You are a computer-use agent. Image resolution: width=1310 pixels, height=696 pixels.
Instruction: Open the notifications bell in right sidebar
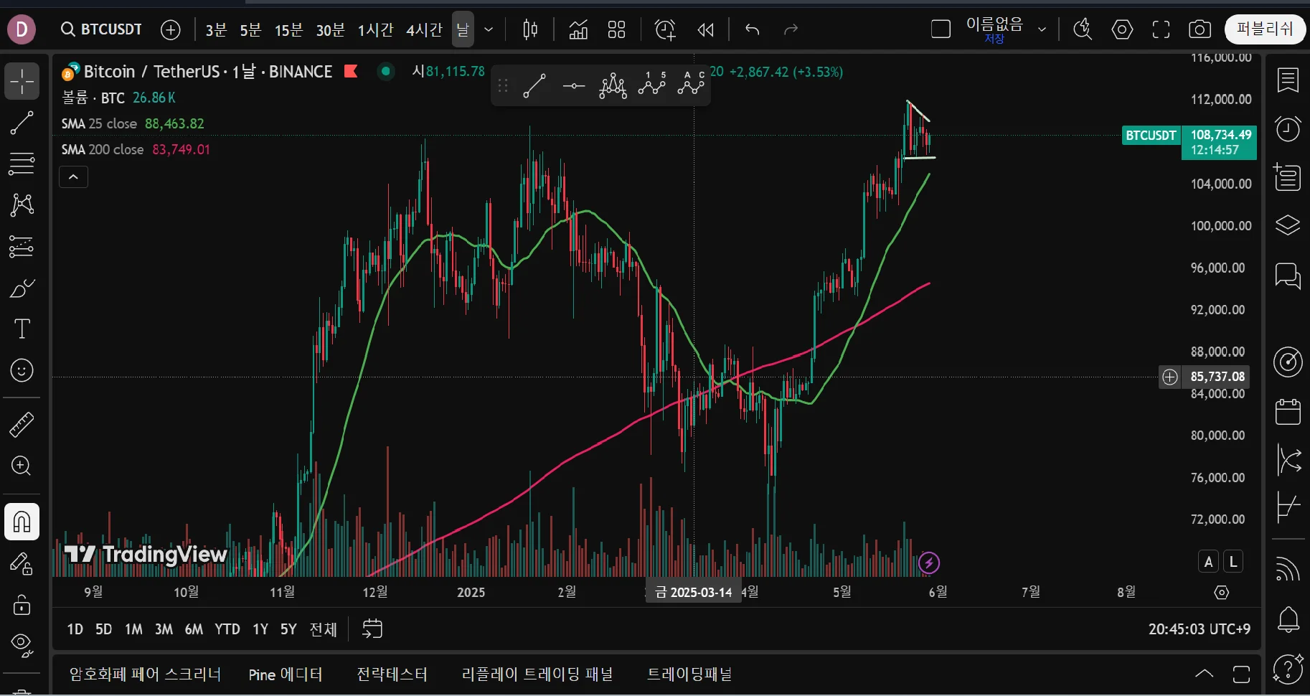click(x=1288, y=619)
